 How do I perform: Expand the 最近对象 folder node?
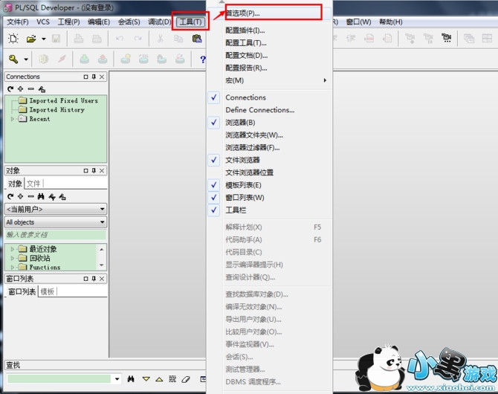pyautogui.click(x=13, y=249)
